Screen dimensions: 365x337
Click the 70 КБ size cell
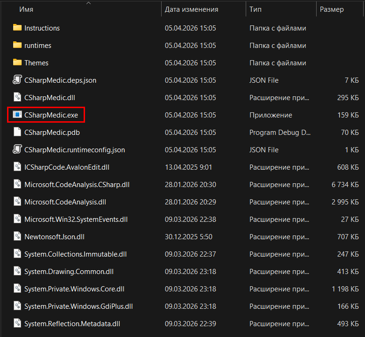point(350,132)
